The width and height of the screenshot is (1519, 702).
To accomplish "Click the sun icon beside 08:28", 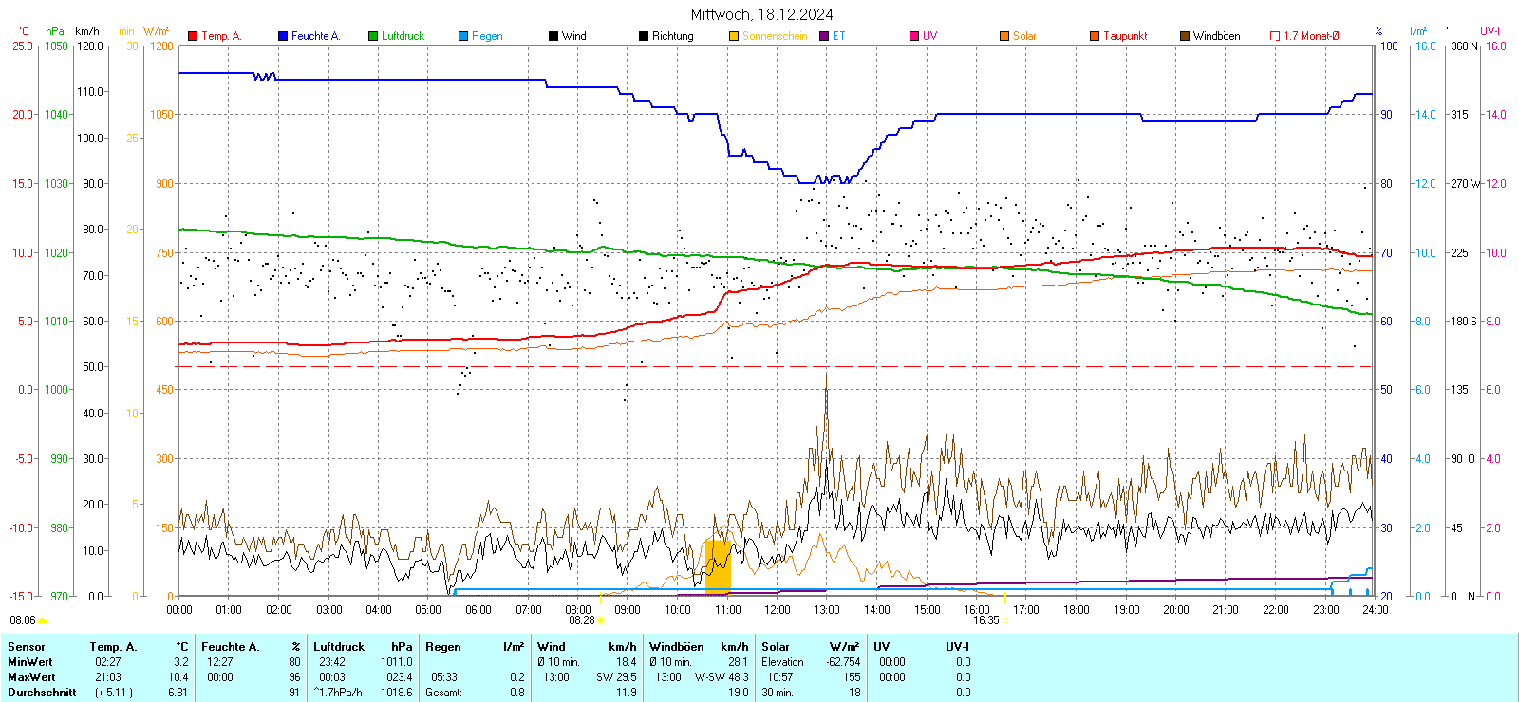I will (x=601, y=620).
